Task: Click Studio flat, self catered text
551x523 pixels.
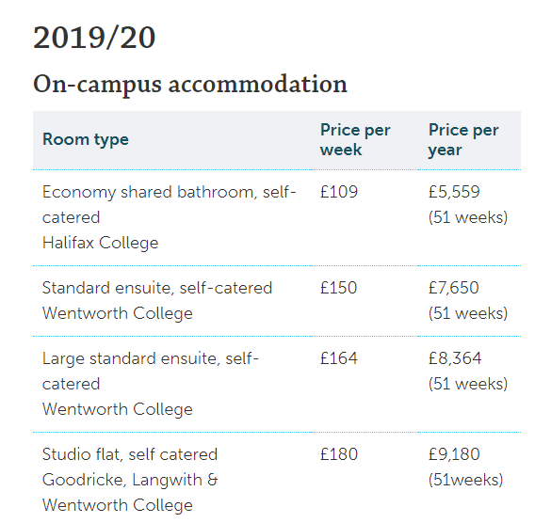Action: [130, 454]
